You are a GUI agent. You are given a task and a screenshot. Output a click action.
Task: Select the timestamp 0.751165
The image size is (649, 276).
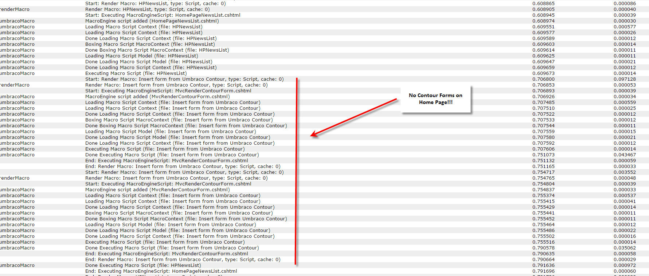[543, 167]
